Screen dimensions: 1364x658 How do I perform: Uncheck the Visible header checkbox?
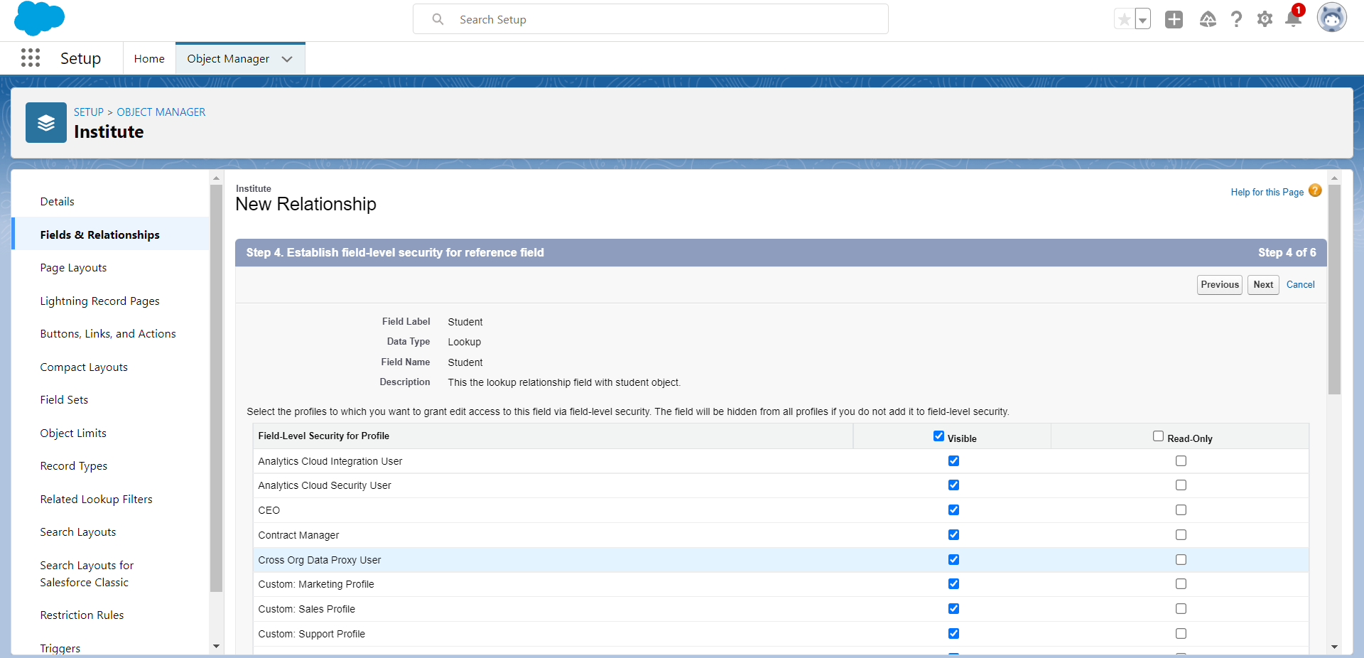click(x=938, y=436)
